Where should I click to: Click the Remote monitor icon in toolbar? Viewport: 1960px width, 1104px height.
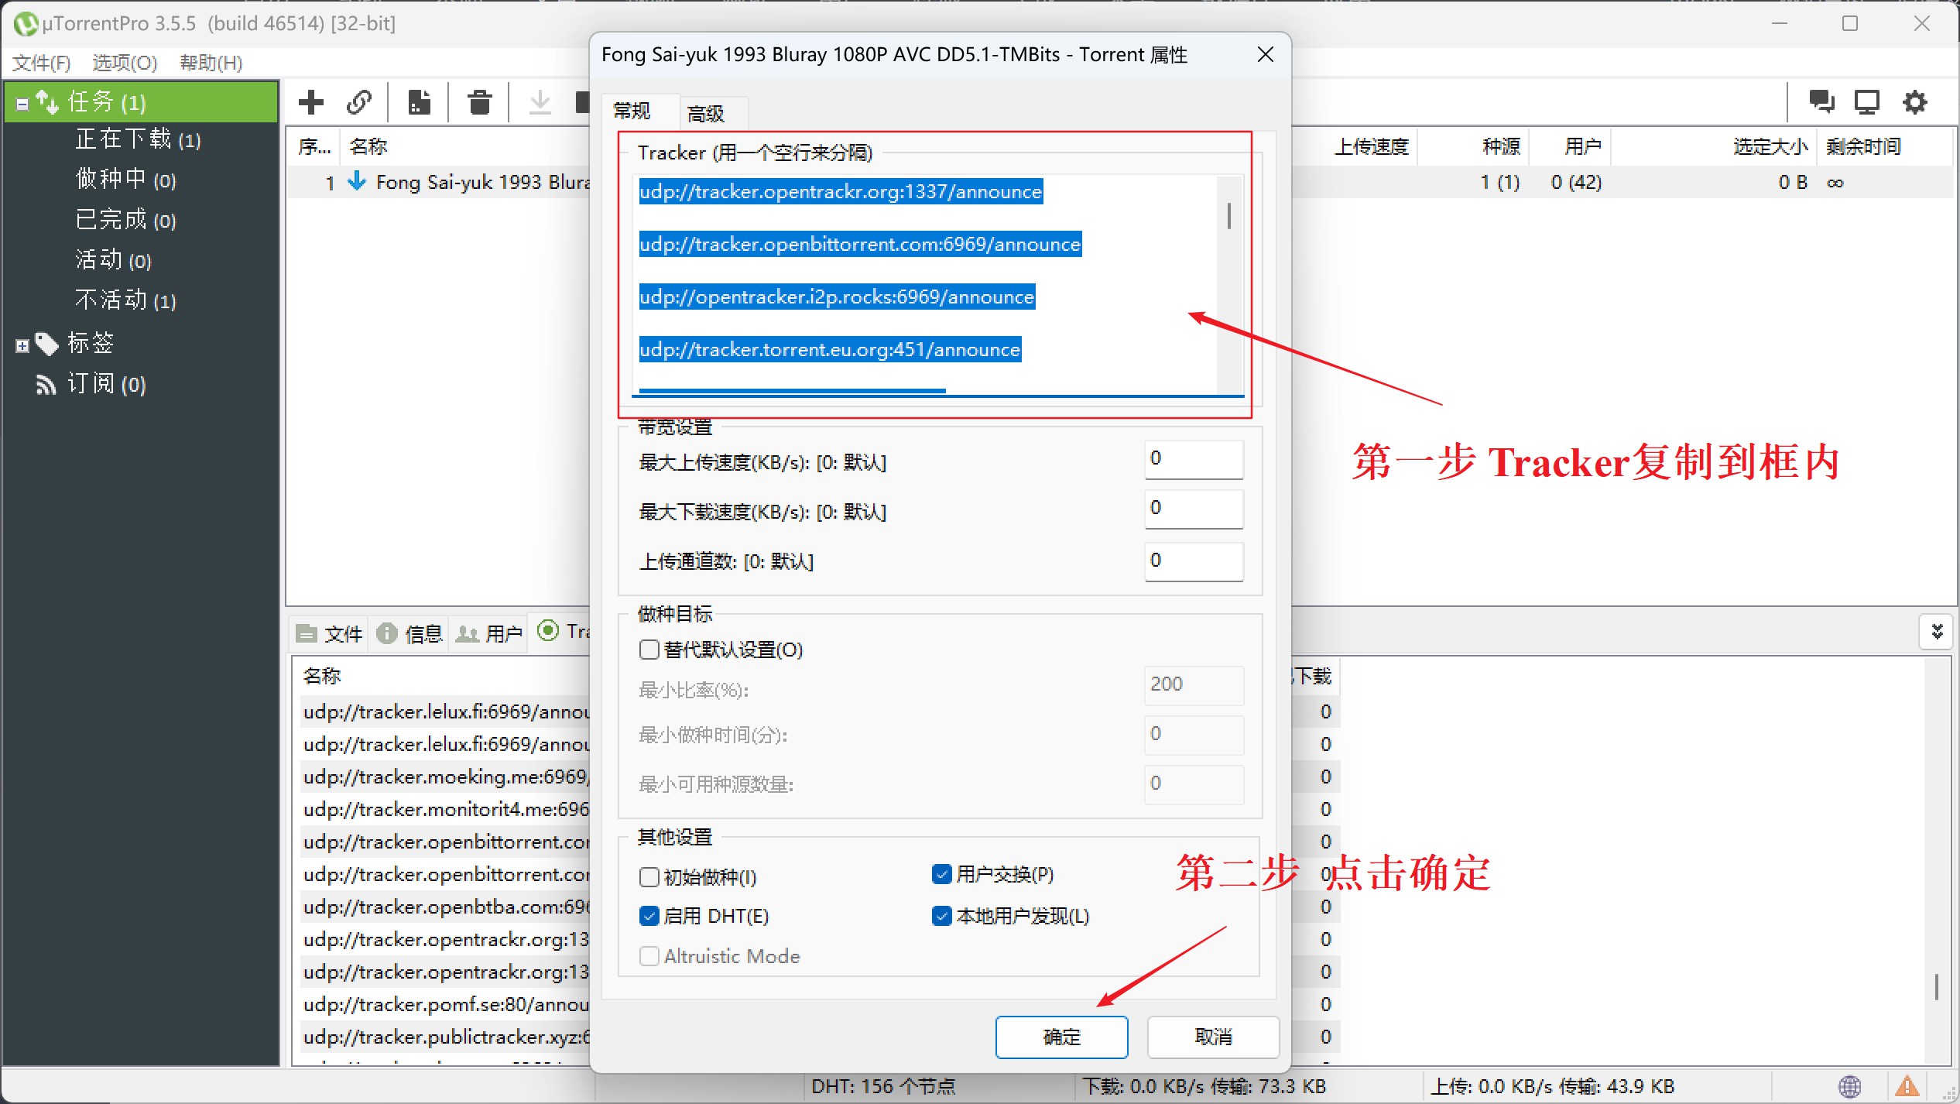click(x=1867, y=102)
